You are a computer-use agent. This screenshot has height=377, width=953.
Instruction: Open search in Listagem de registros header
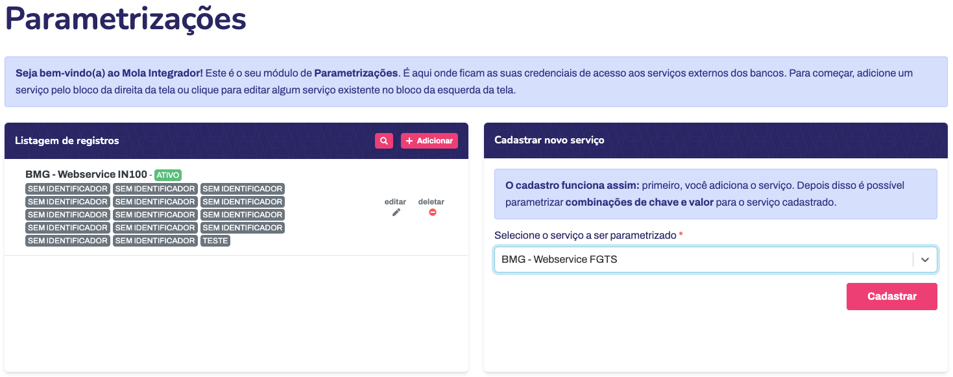[x=384, y=141]
